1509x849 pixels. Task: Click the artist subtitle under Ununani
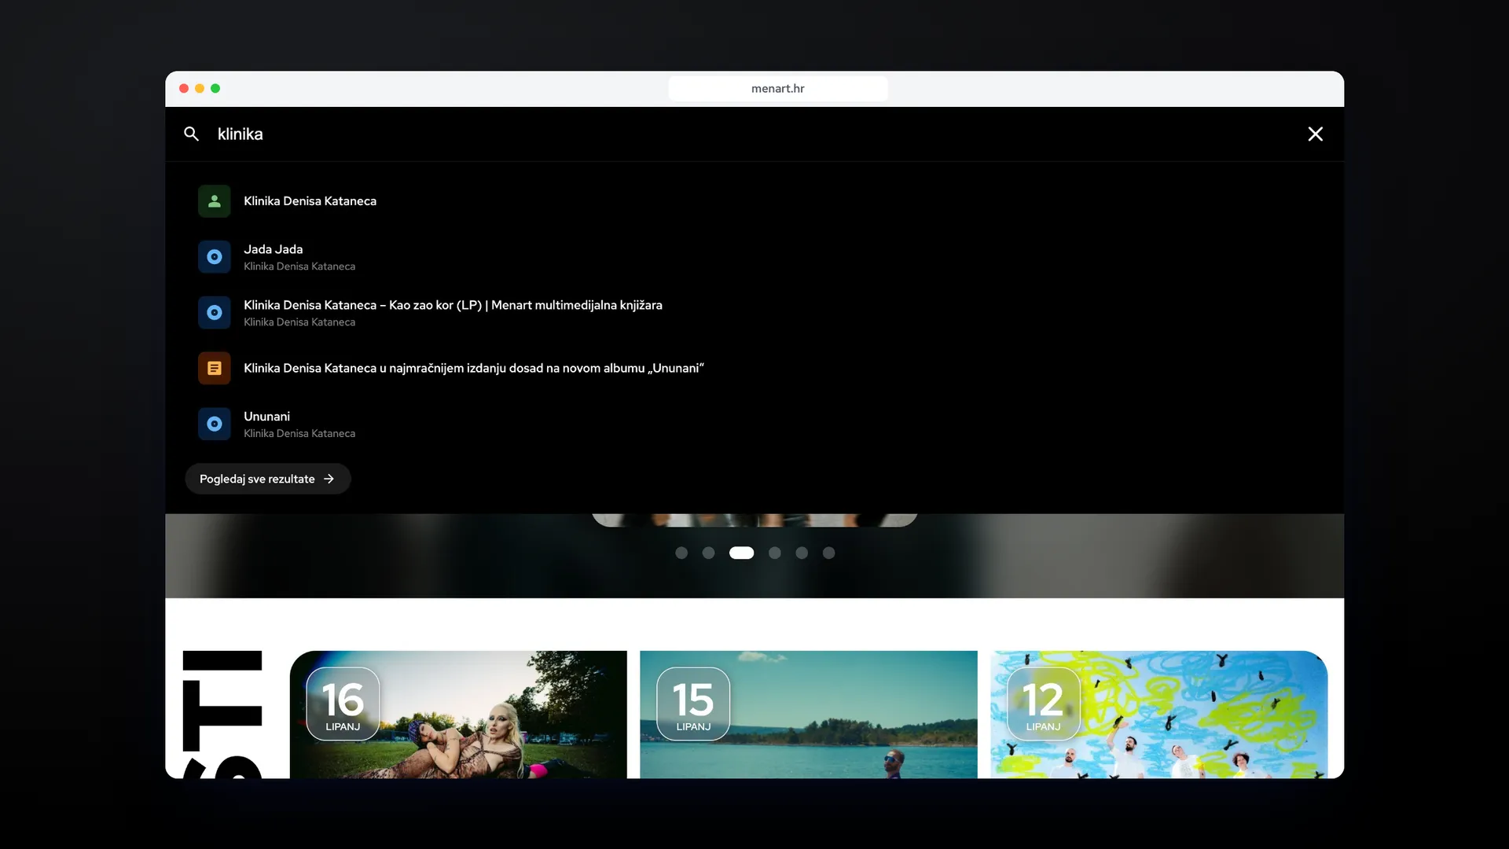click(x=299, y=433)
